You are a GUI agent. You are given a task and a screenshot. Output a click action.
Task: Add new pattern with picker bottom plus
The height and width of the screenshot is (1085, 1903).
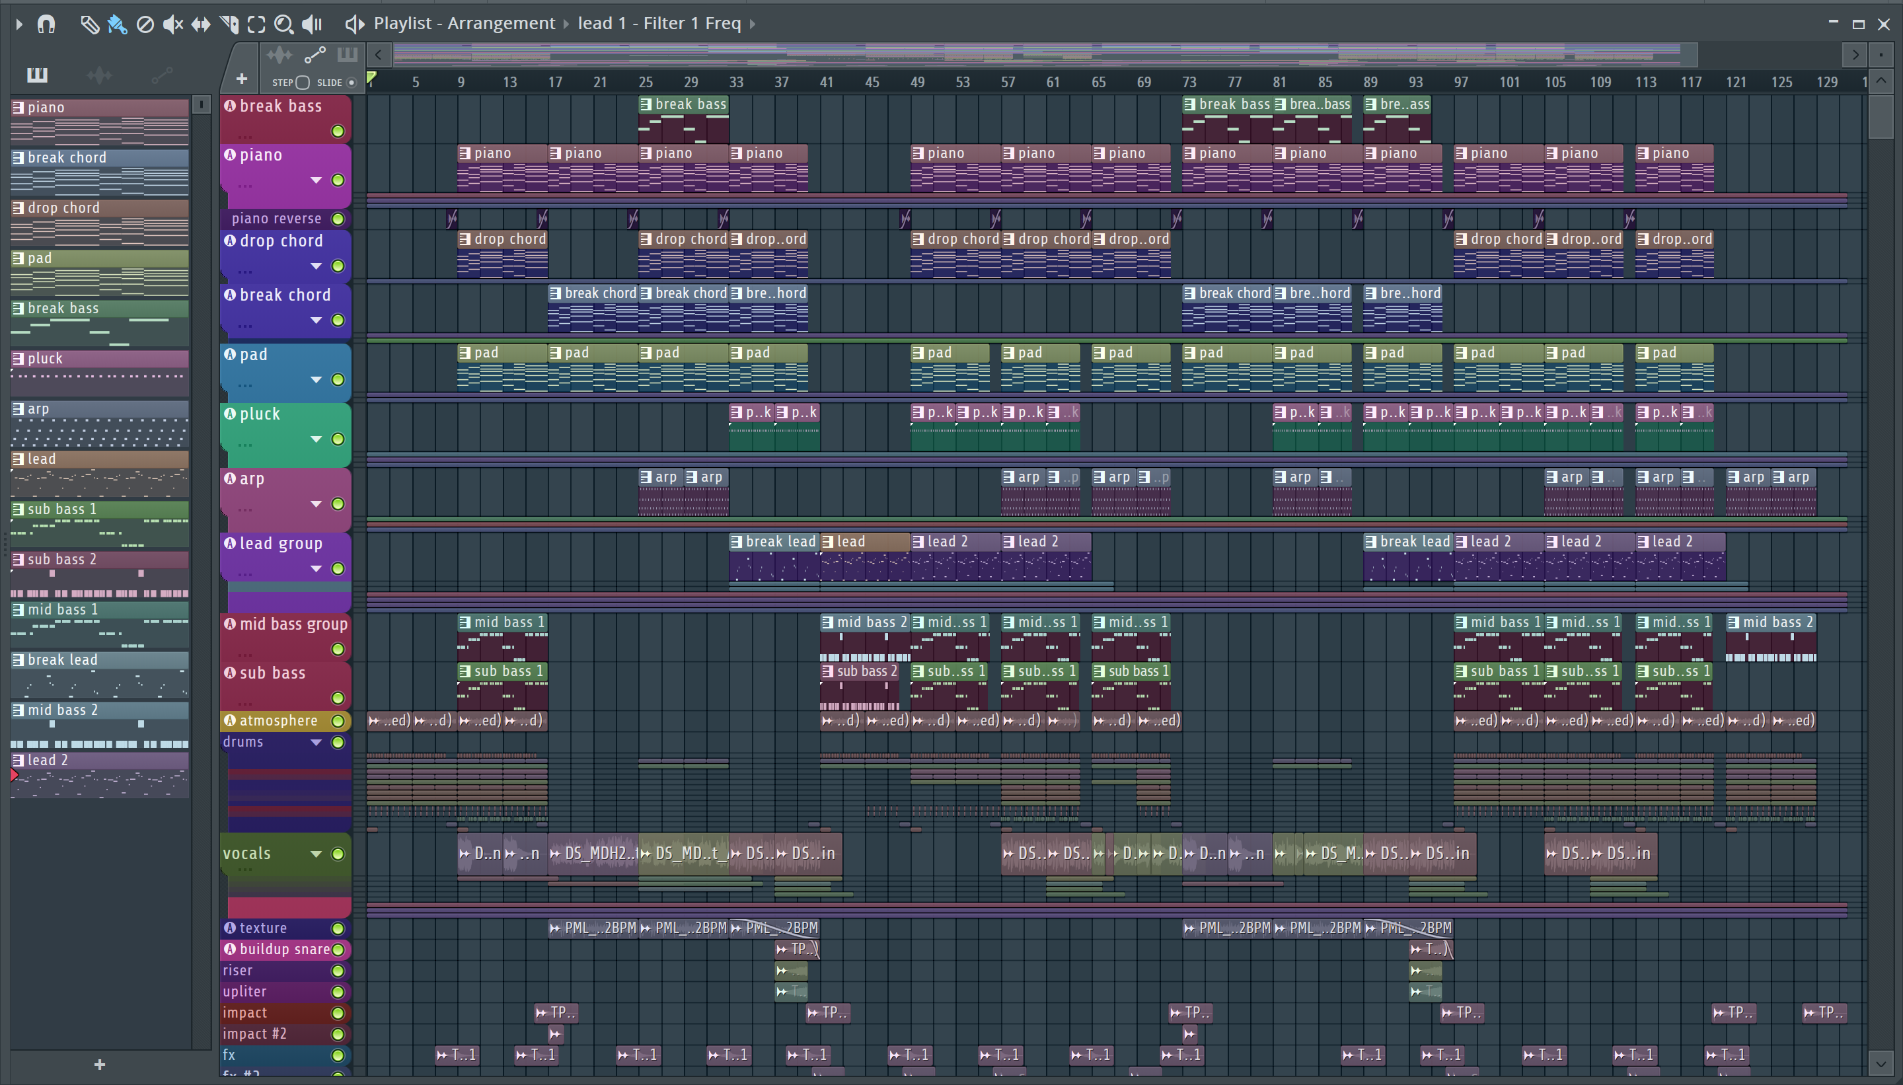point(100,1064)
